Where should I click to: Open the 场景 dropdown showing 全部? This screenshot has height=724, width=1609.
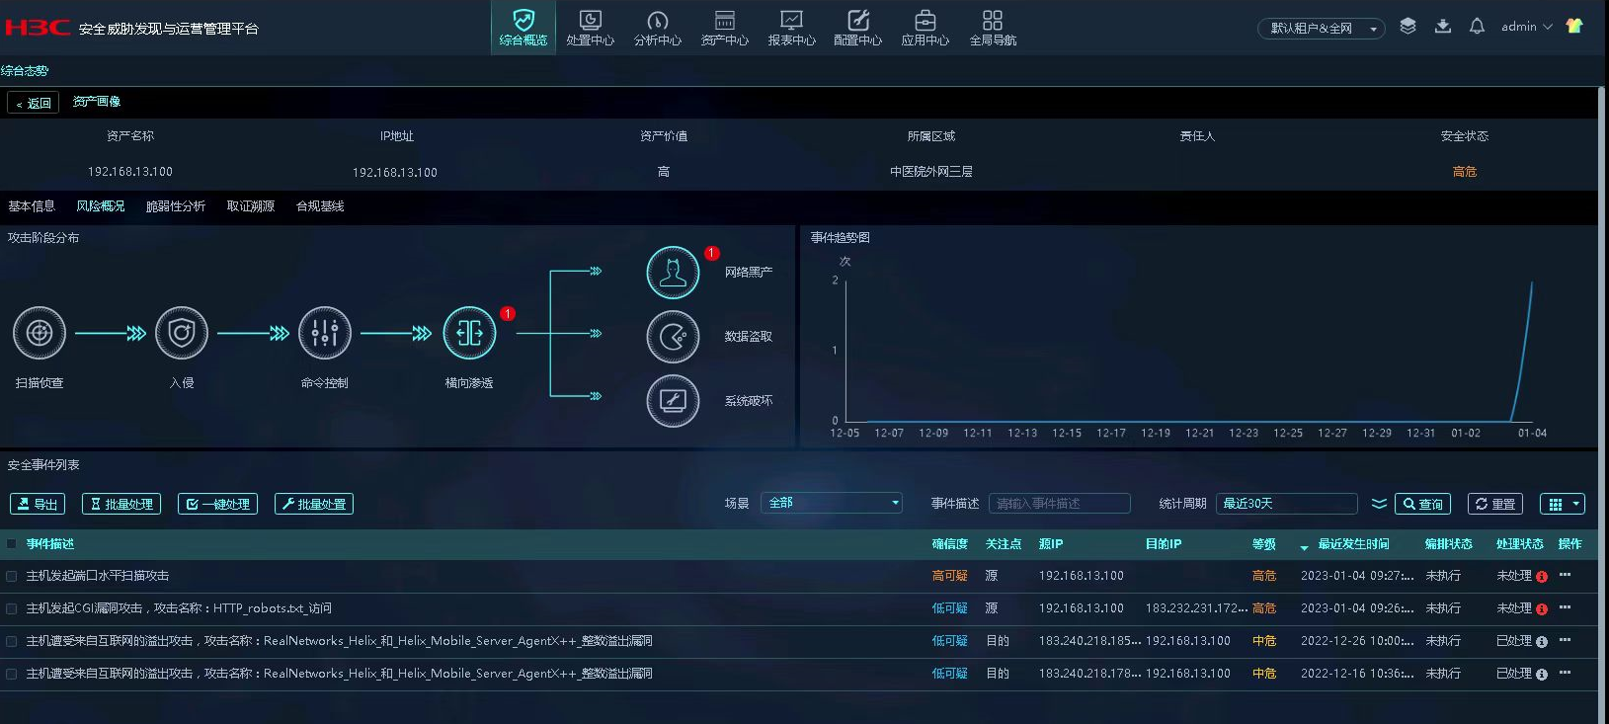[x=833, y=503]
